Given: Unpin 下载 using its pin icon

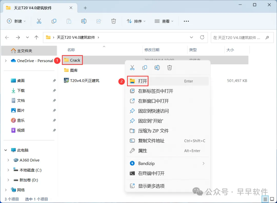Looking at the screenshot, I should pyautogui.click(x=54, y=90).
